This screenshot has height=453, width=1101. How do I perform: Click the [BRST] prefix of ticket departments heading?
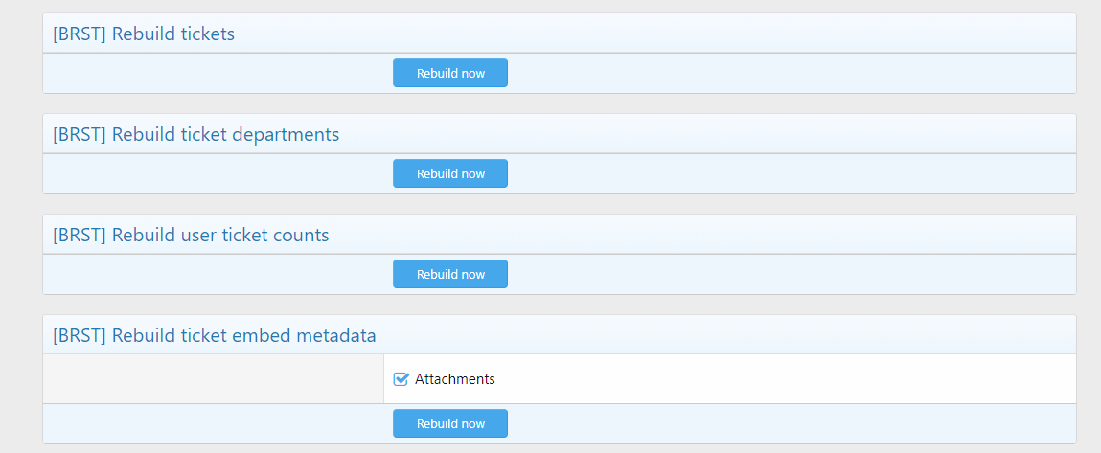[80, 135]
